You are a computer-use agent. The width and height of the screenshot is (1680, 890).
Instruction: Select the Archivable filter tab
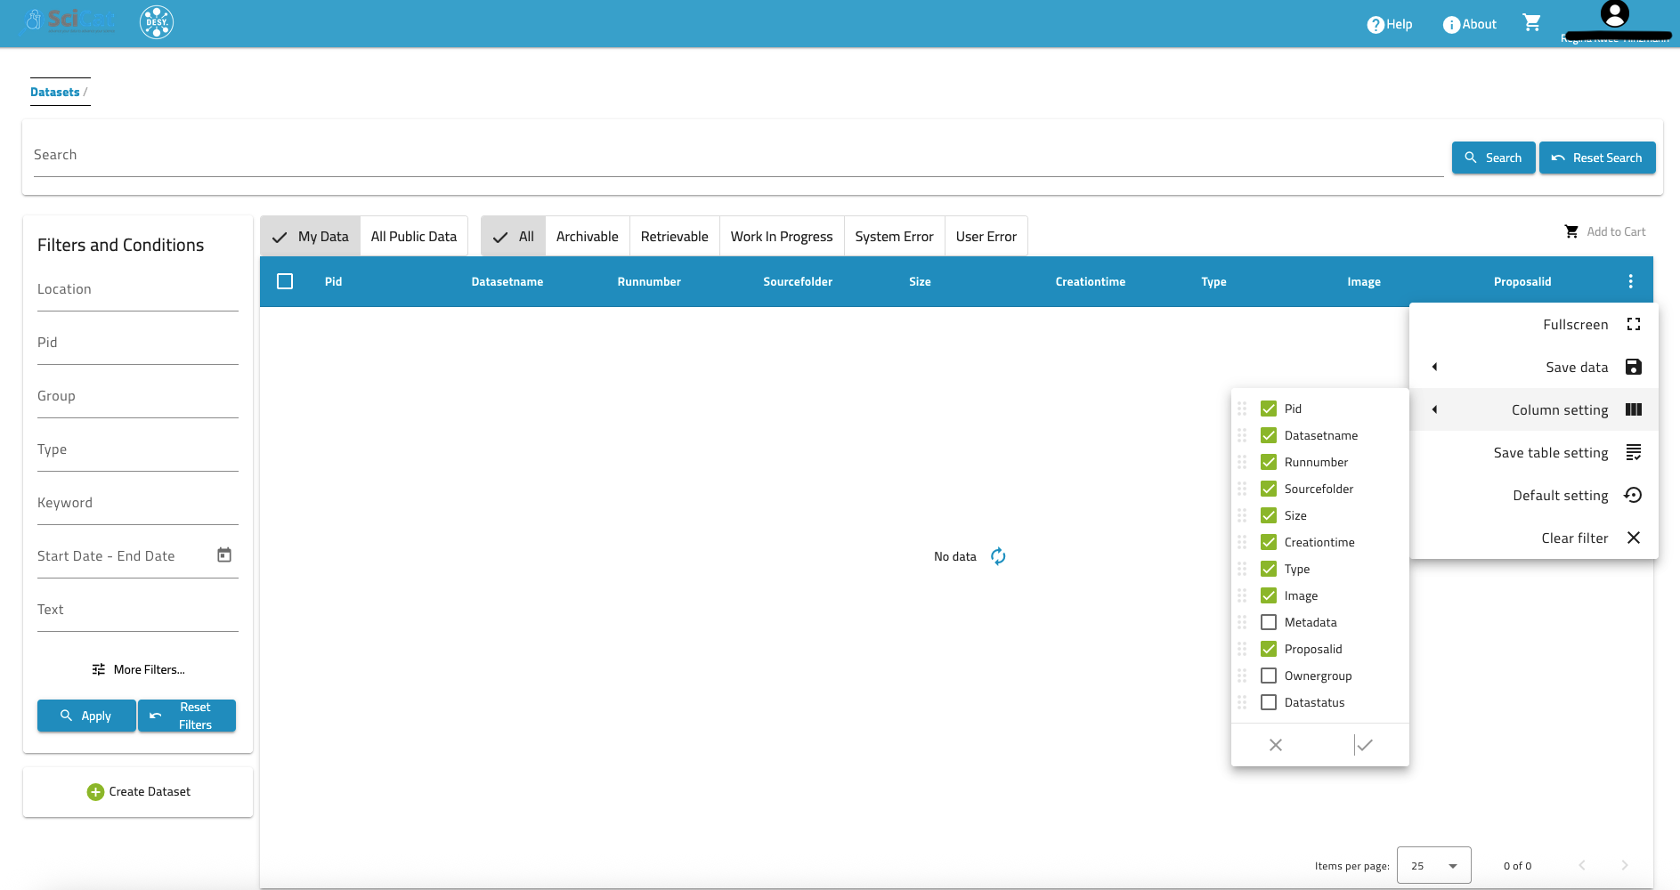[x=587, y=237]
